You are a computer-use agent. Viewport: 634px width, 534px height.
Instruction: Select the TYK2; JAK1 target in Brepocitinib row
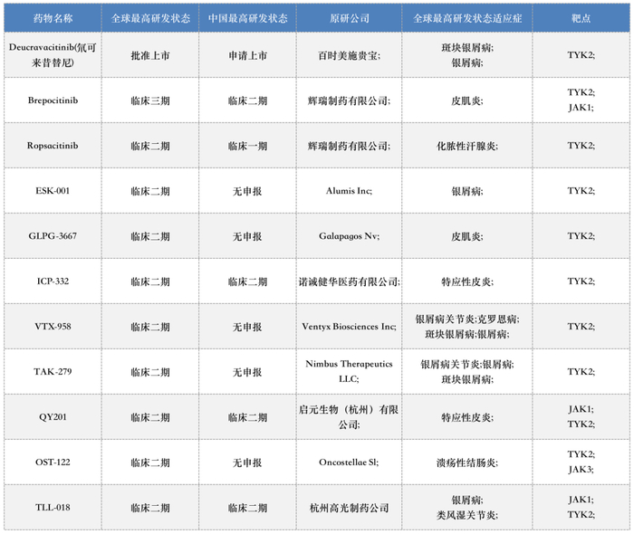(x=581, y=100)
